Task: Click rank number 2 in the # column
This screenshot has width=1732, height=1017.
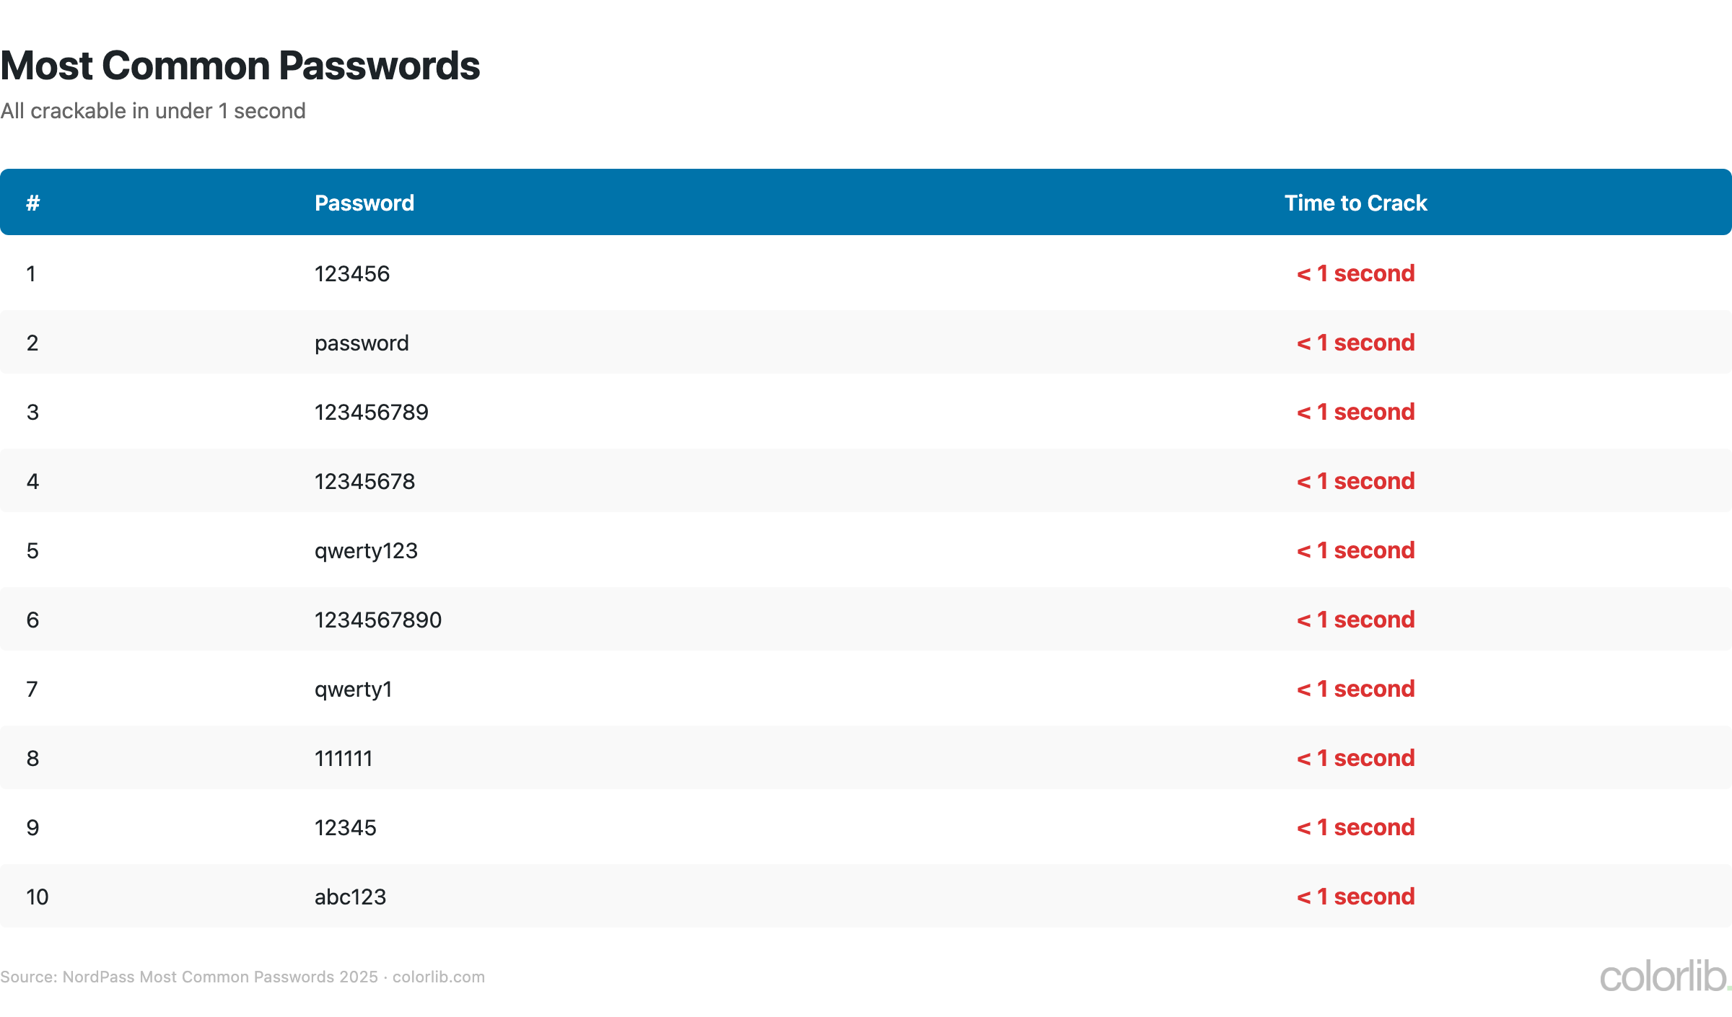Action: pos(32,343)
